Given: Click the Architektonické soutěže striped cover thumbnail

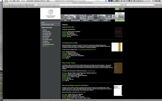Looking at the screenshot, I should click(x=117, y=47).
